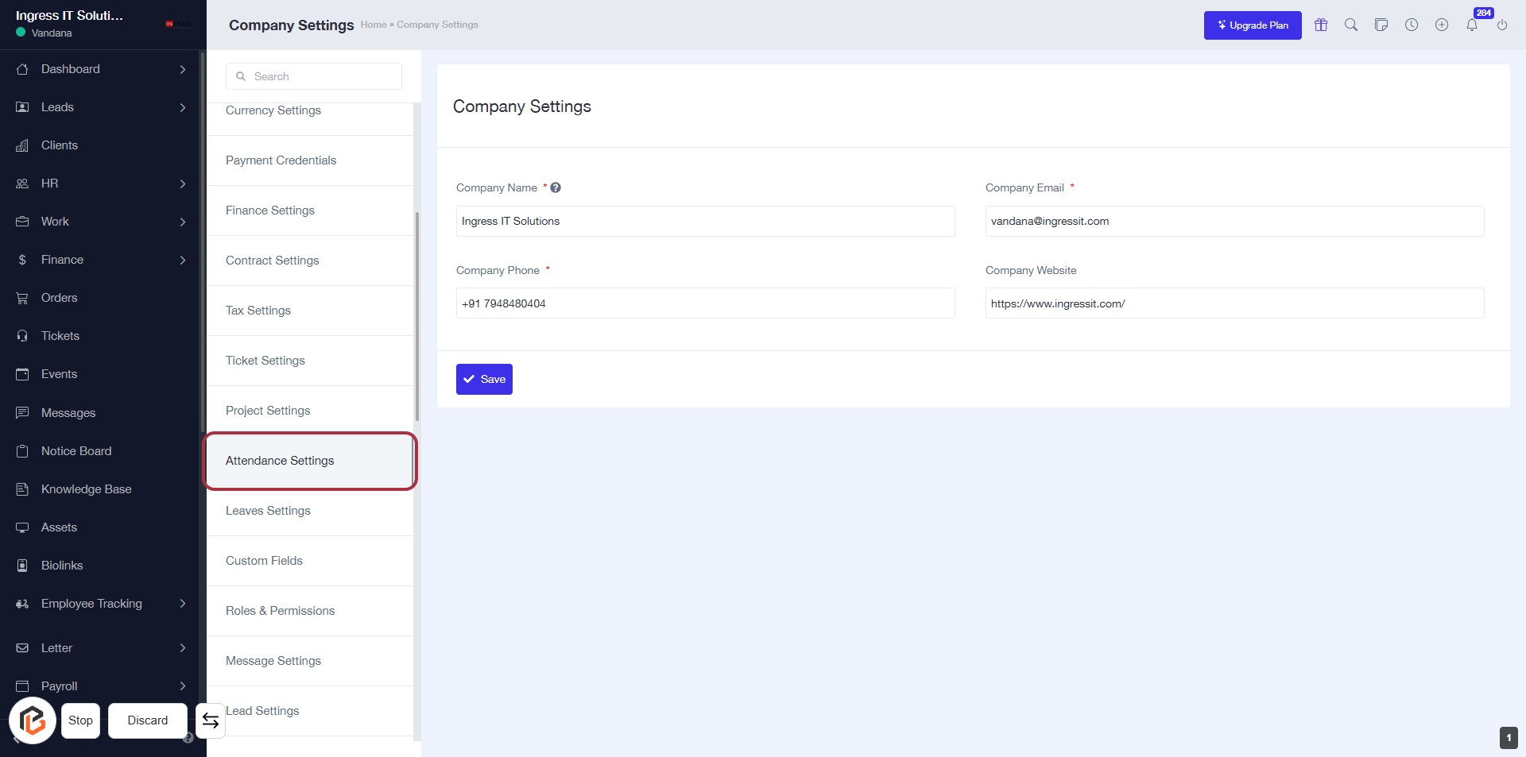Open sticky notes icon in header
1526x757 pixels.
1381,25
